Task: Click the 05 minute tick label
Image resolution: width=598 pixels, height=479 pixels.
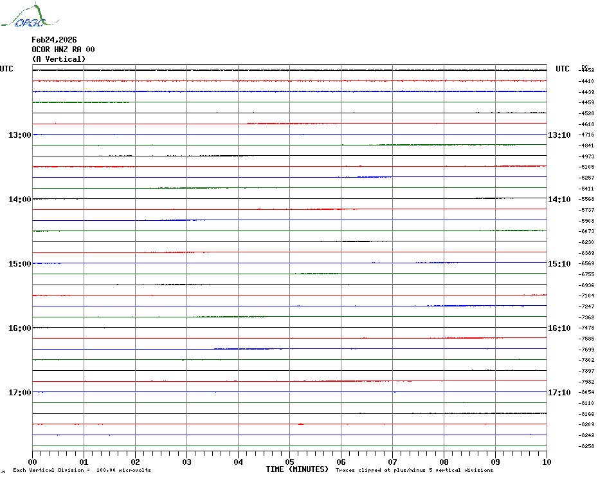Action: click(289, 462)
